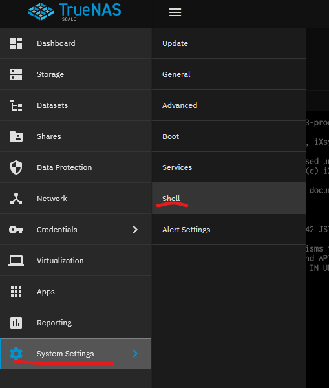The image size is (329, 388).
Task: Open the Datasets section
Action: (76, 105)
